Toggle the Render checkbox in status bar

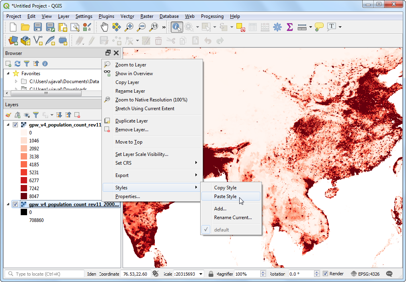pyautogui.click(x=325, y=274)
